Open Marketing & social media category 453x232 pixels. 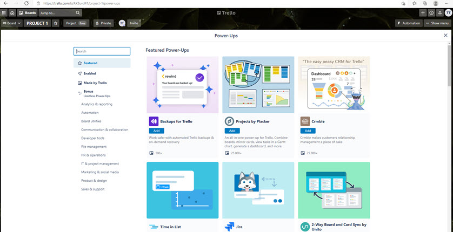point(100,172)
